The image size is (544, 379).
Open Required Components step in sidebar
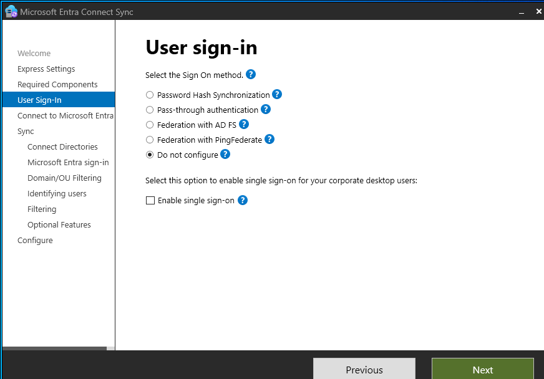click(57, 85)
